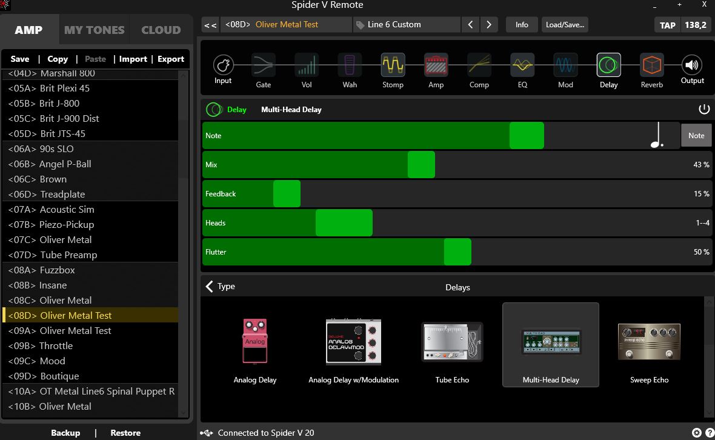Click Copy in preset toolbar
This screenshot has width=715, height=440.
click(58, 59)
